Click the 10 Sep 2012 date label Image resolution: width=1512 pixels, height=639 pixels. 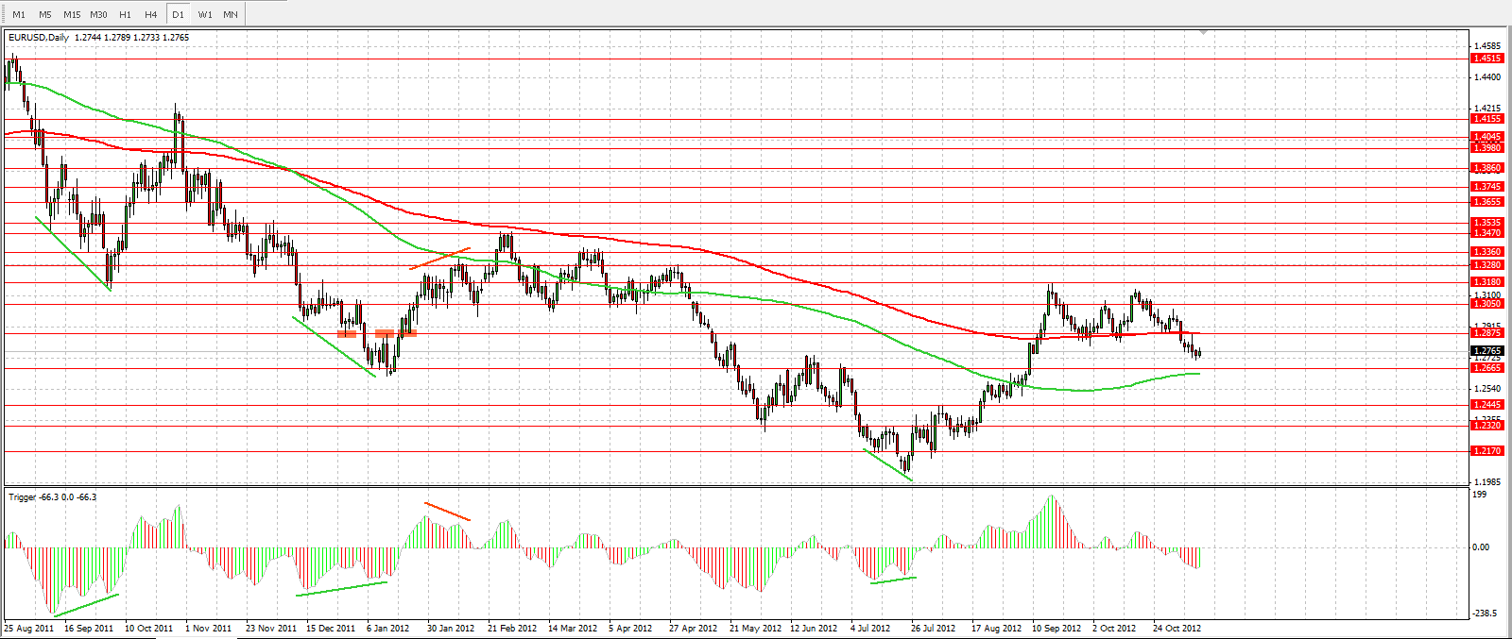click(x=1057, y=628)
